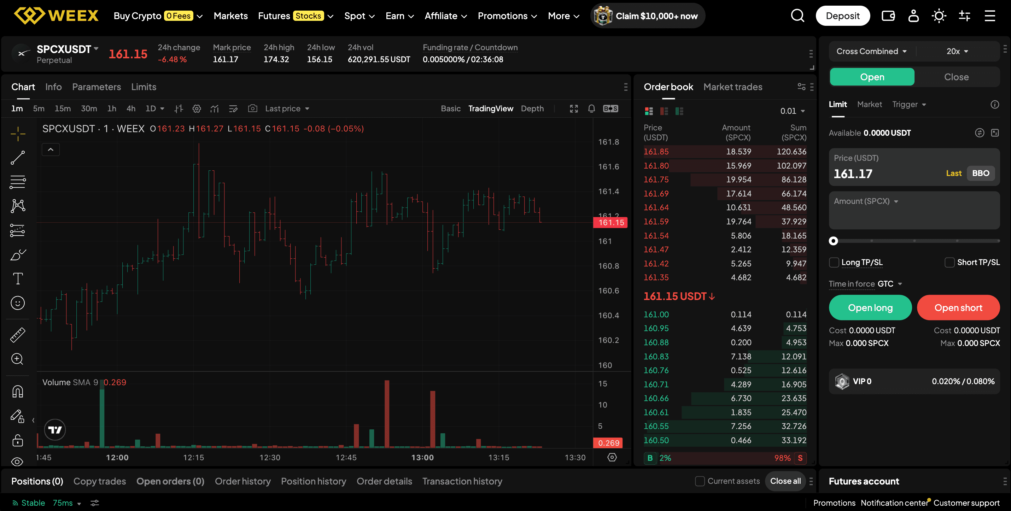Toggle lock all drawings padlock
This screenshot has height=511, width=1011.
[18, 440]
